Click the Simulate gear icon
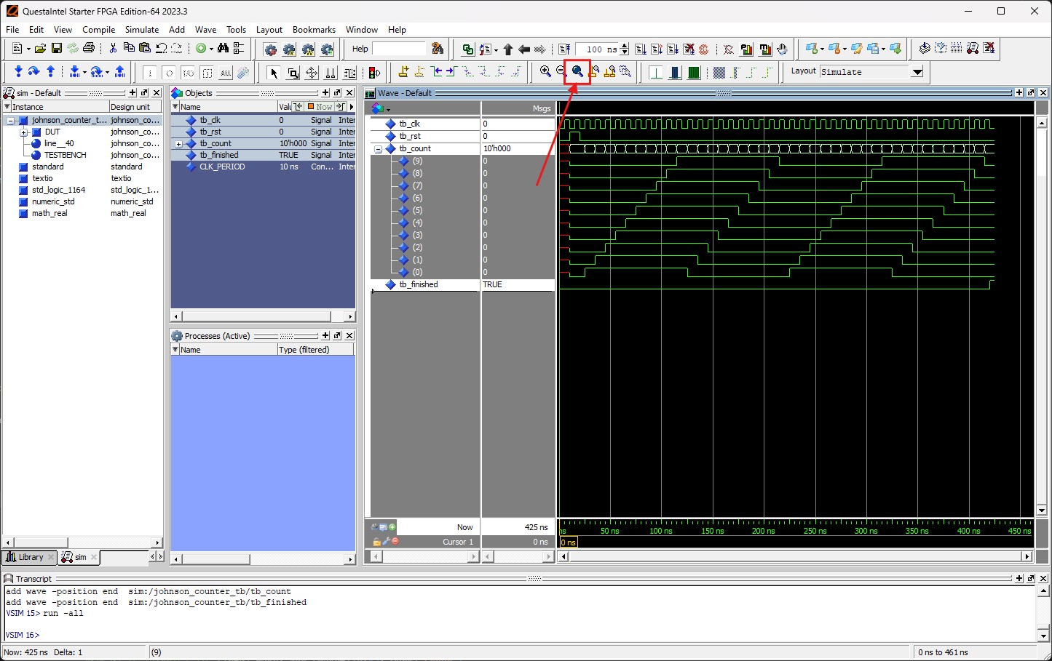 coord(328,49)
